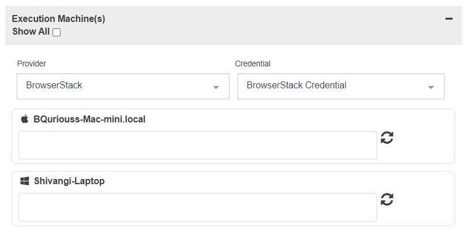The image size is (470, 235).
Task: Click the Apple logo icon
Action: point(25,119)
